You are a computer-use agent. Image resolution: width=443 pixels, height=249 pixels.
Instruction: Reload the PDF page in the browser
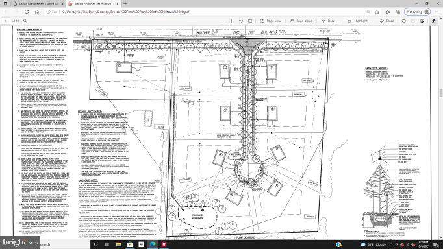27,12
